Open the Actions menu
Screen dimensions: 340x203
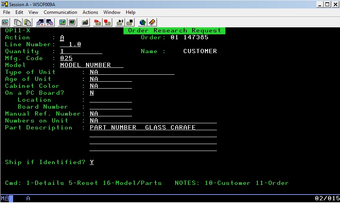pos(90,12)
